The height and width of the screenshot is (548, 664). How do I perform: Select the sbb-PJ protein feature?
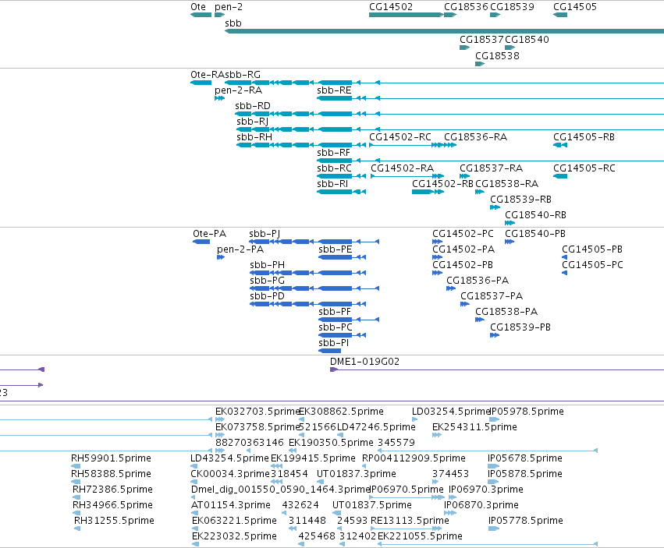click(x=314, y=242)
